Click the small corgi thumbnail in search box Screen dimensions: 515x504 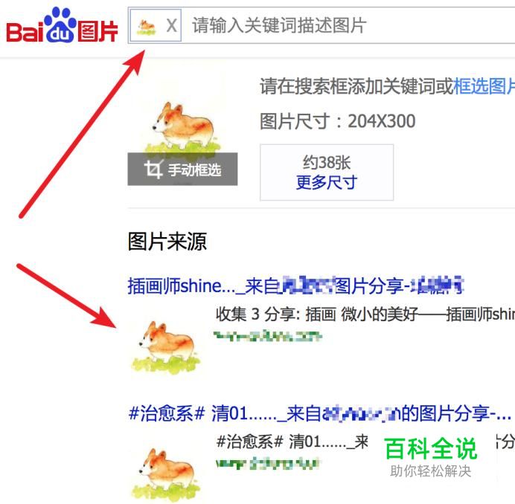pos(146,27)
